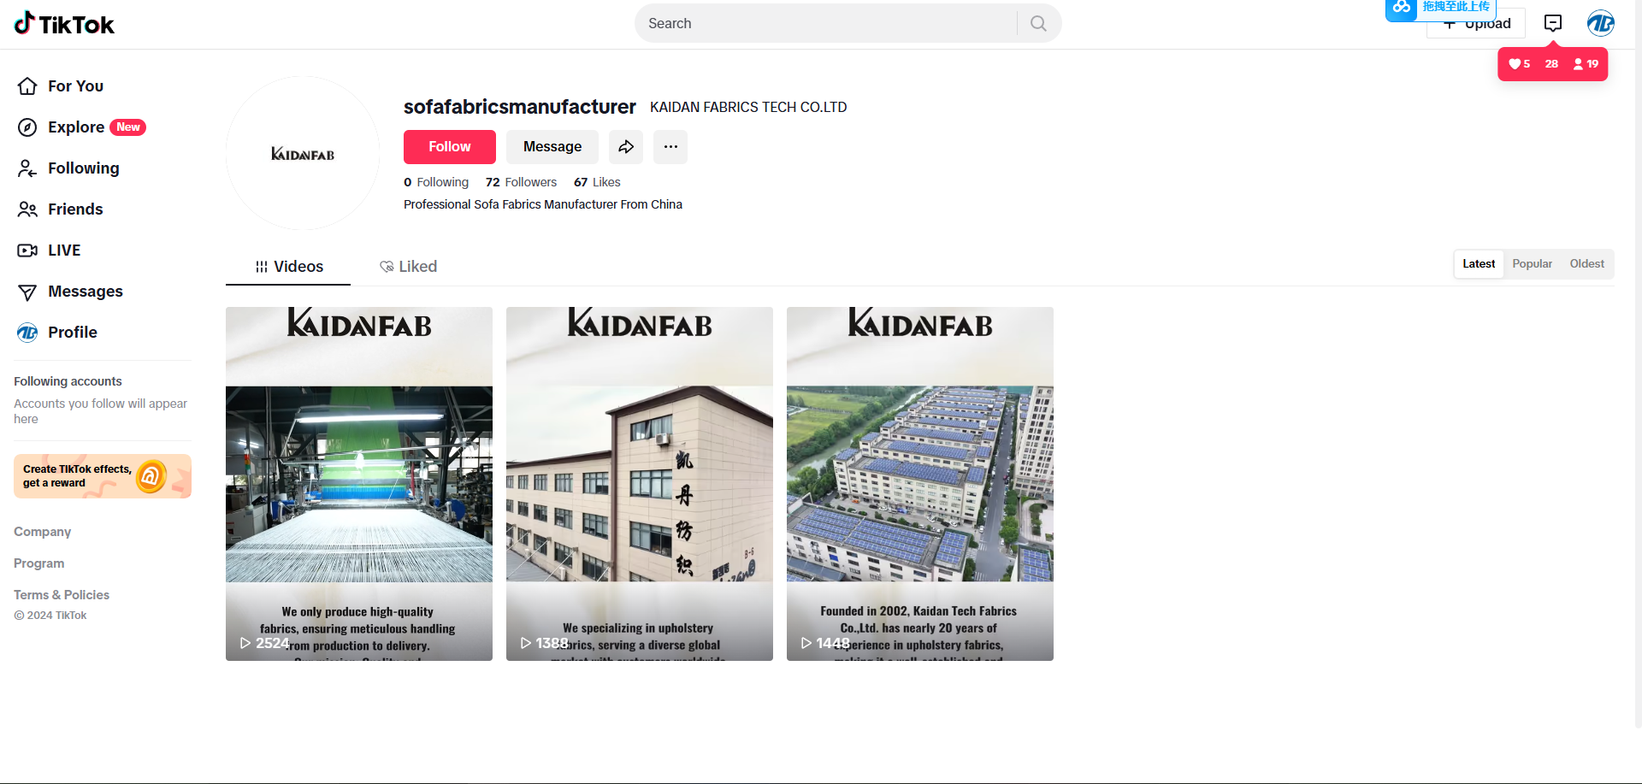Screen dimensions: 1642x784
Task: View the 0 Following count
Action: 436,182
